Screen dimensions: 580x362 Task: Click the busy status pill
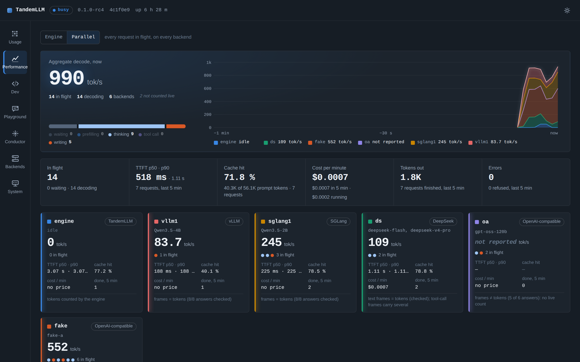[x=61, y=10]
